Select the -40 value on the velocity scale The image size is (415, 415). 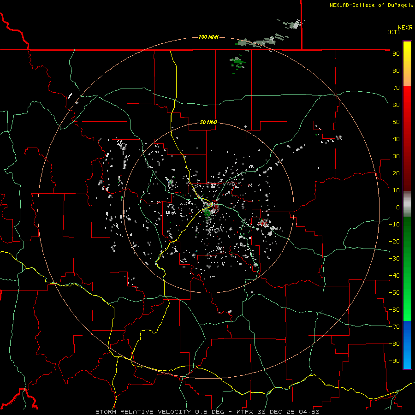pyautogui.click(x=394, y=276)
